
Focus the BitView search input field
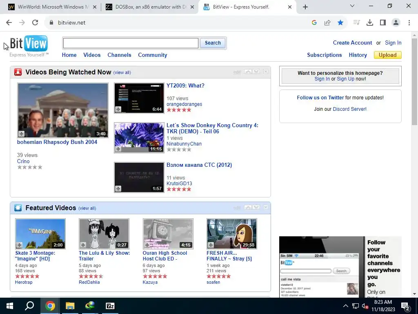click(x=131, y=43)
